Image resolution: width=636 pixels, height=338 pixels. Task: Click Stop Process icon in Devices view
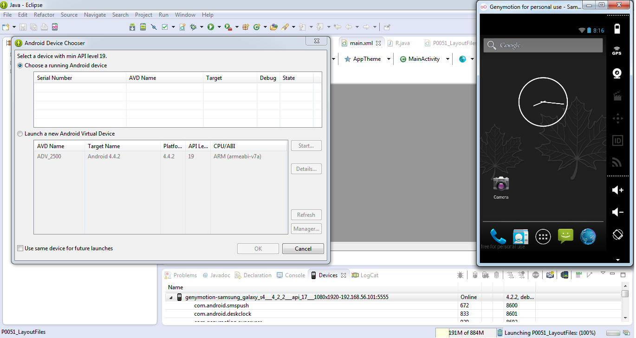point(536,275)
